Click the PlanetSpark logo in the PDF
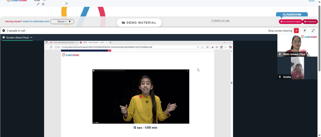Viewport: 321px width, 137px height. click(71, 55)
